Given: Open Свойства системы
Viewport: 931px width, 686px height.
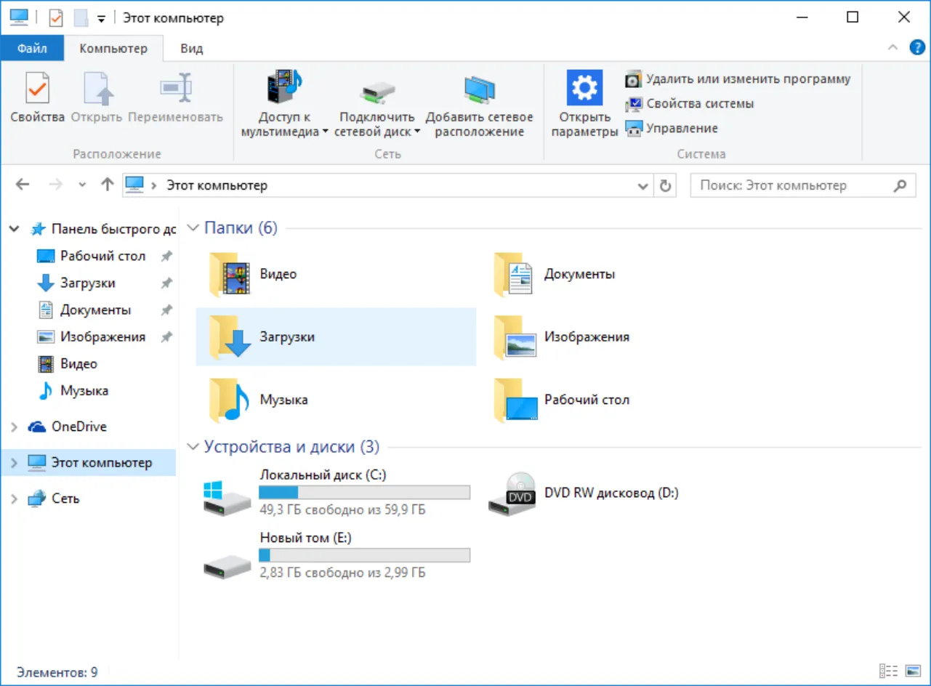Looking at the screenshot, I should pos(689,103).
